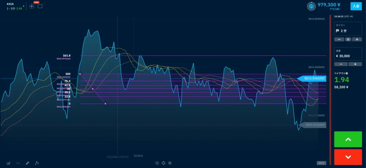Viewport: 366px width, 168px height.
Task: Select the Fibonacci 161.8 level label
Action: click(x=66, y=55)
